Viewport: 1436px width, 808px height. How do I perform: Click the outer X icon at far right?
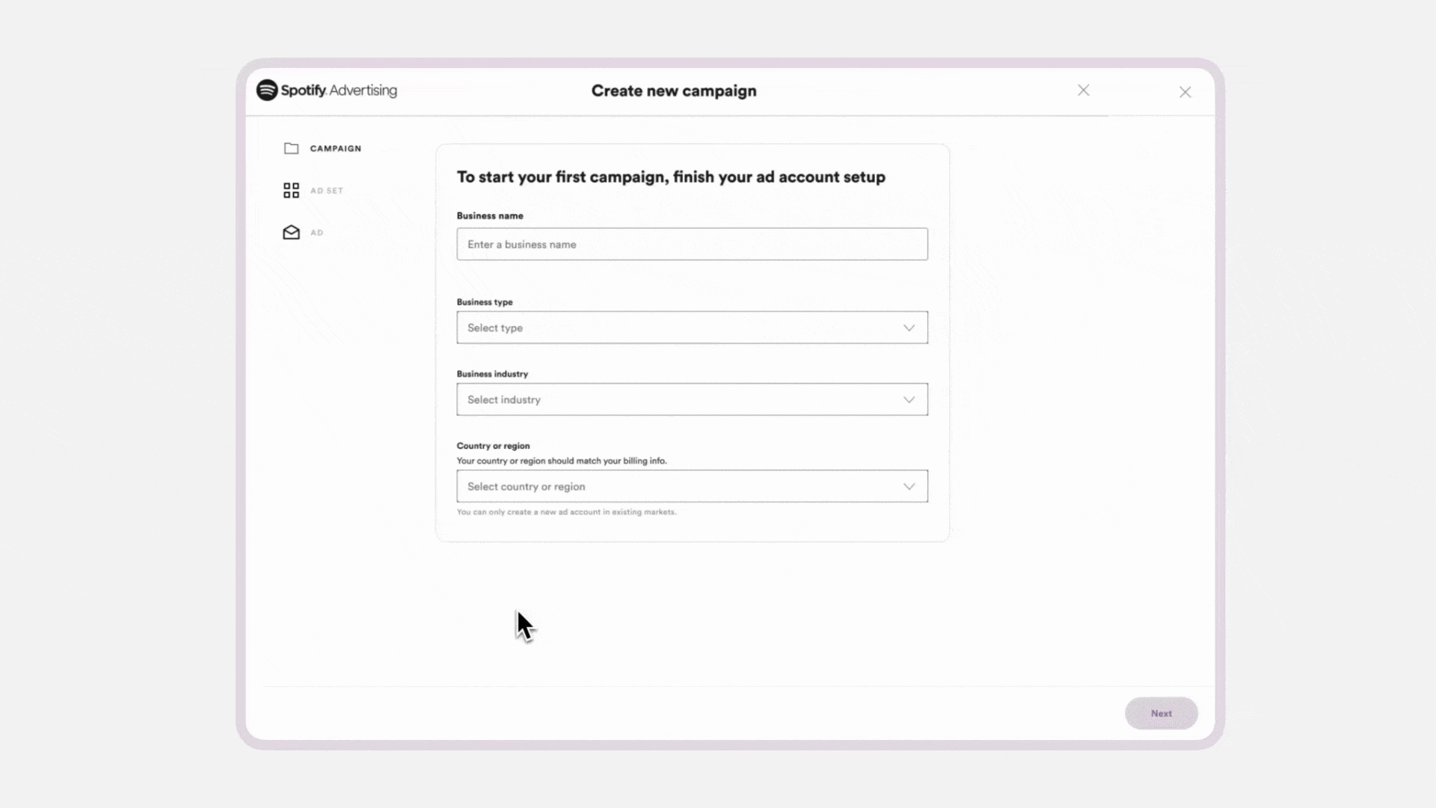(1185, 92)
